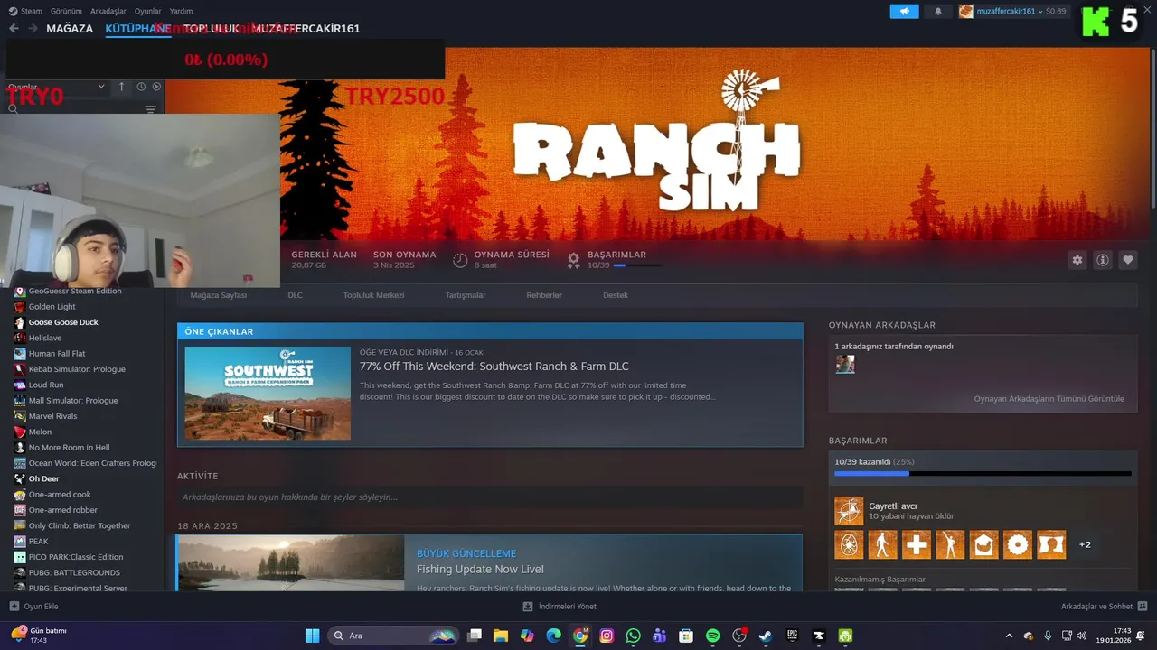This screenshot has height=650, width=1157.
Task: Go forward with the right arrow
Action: coord(33,29)
